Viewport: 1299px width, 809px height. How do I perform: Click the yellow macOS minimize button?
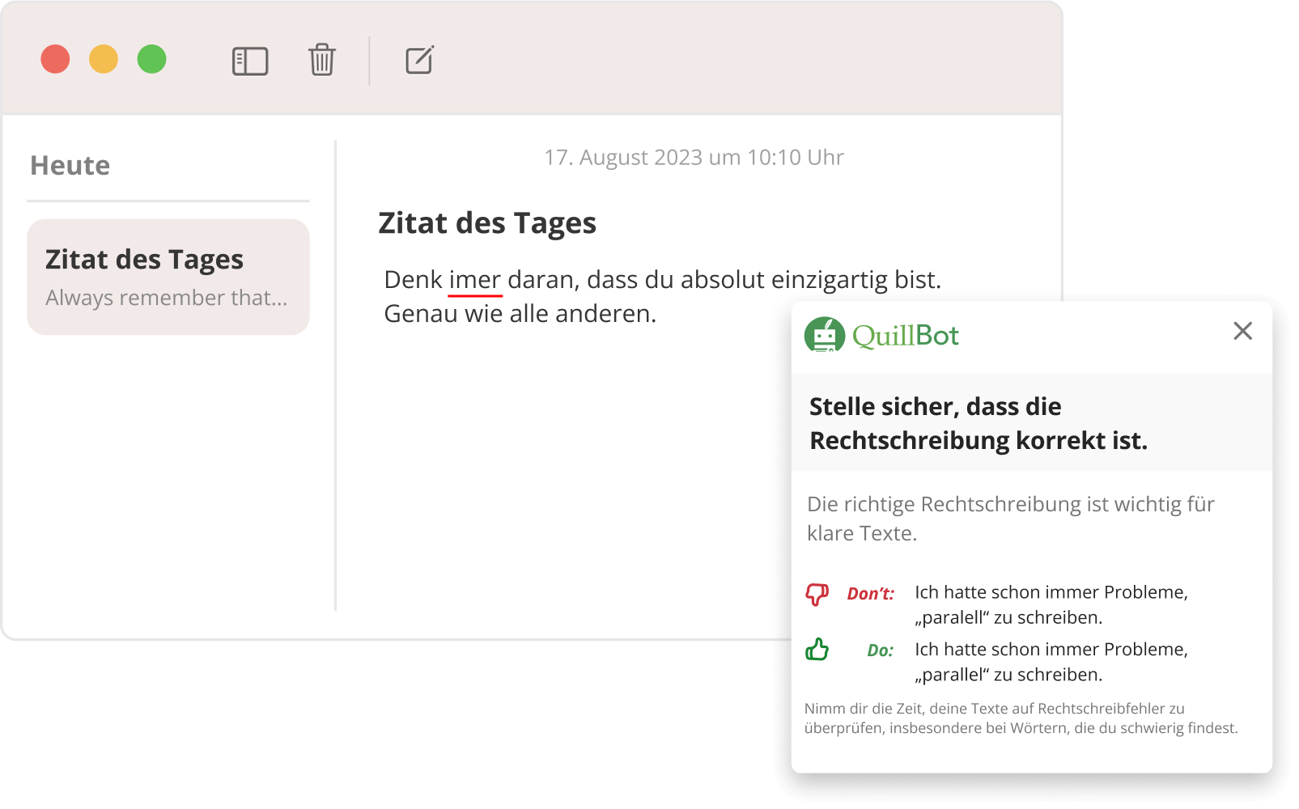click(103, 59)
